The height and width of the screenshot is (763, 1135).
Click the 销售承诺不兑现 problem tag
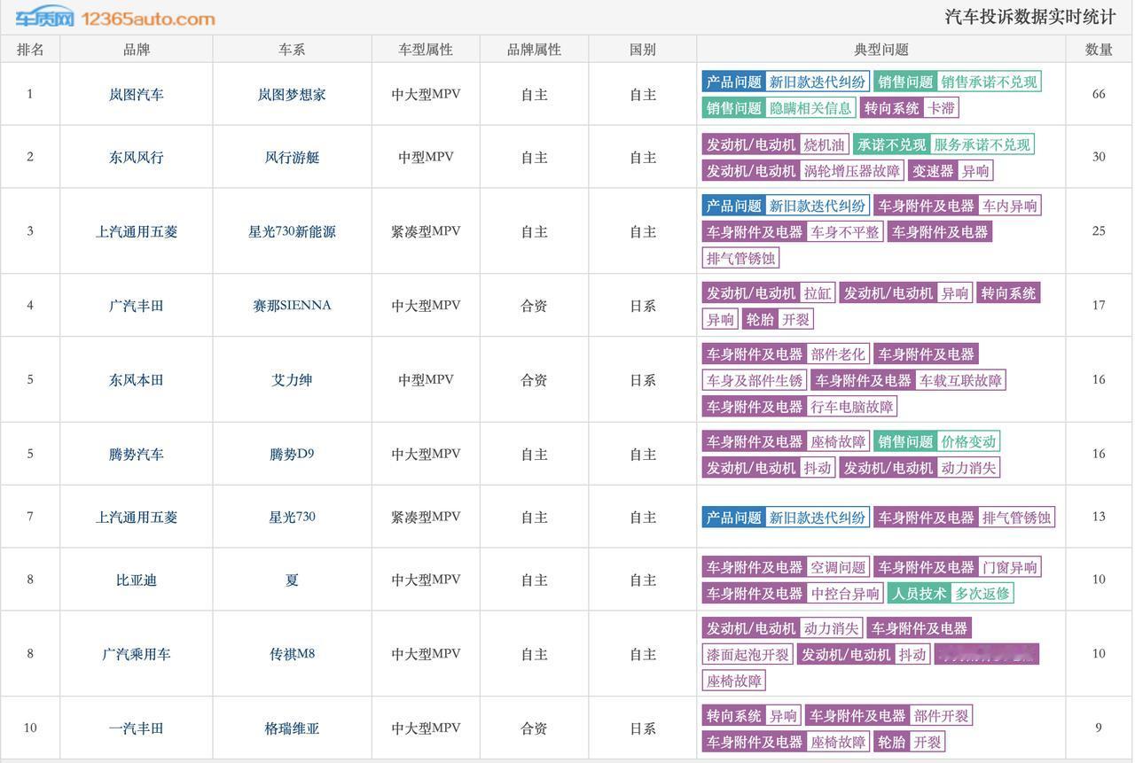[989, 82]
